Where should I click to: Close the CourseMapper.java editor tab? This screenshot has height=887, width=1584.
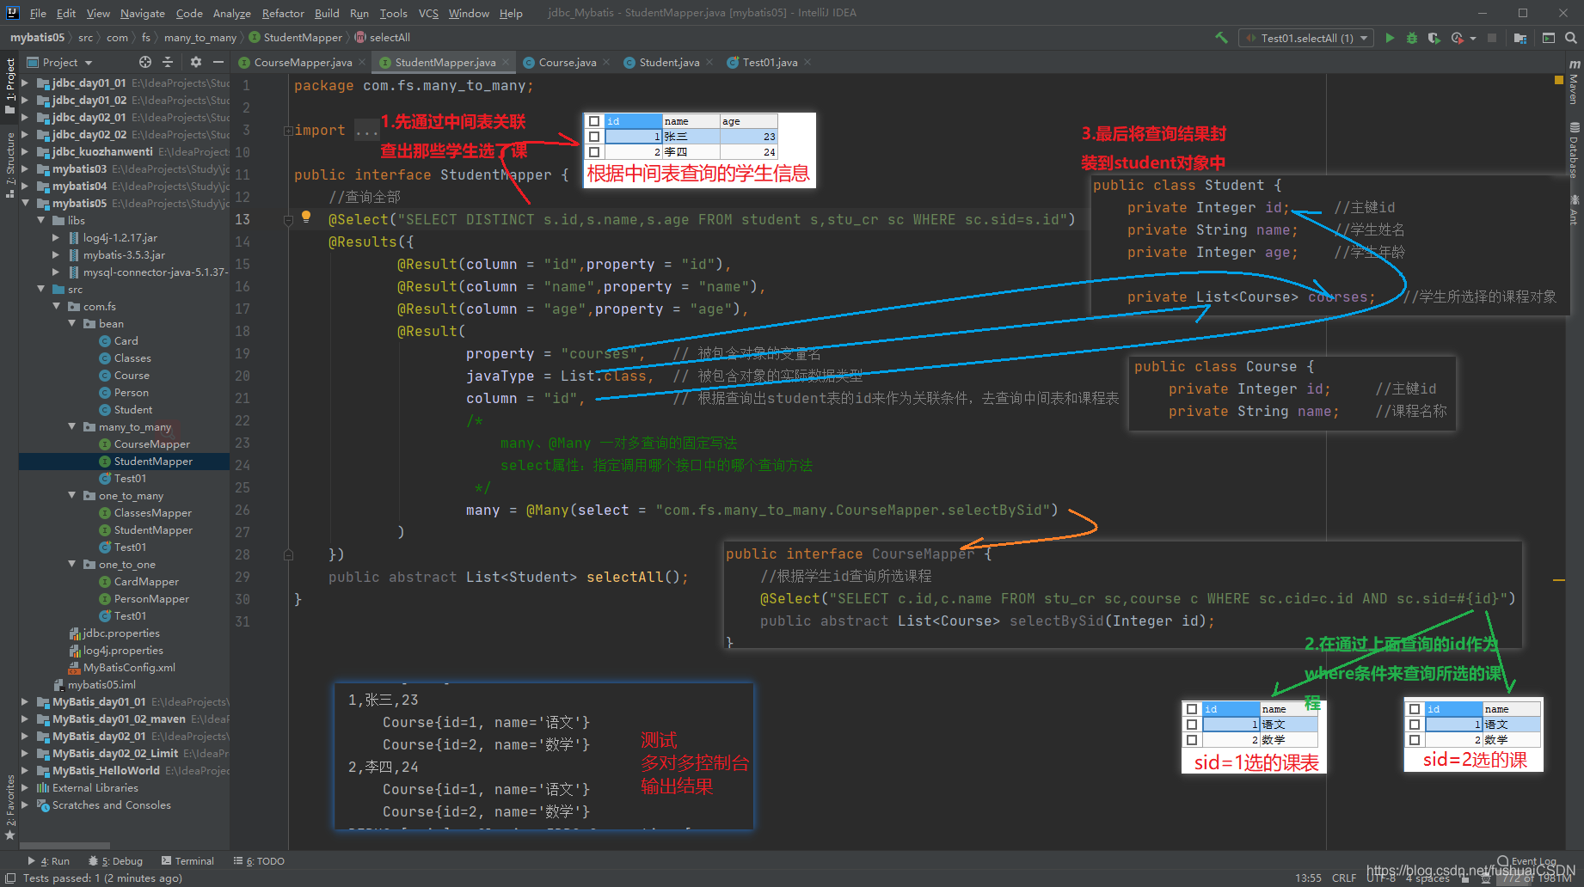point(362,62)
